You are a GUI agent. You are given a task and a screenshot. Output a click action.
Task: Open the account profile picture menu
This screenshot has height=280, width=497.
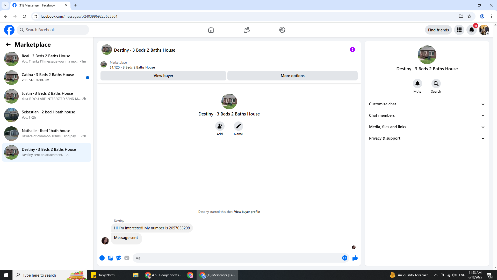[x=484, y=30]
